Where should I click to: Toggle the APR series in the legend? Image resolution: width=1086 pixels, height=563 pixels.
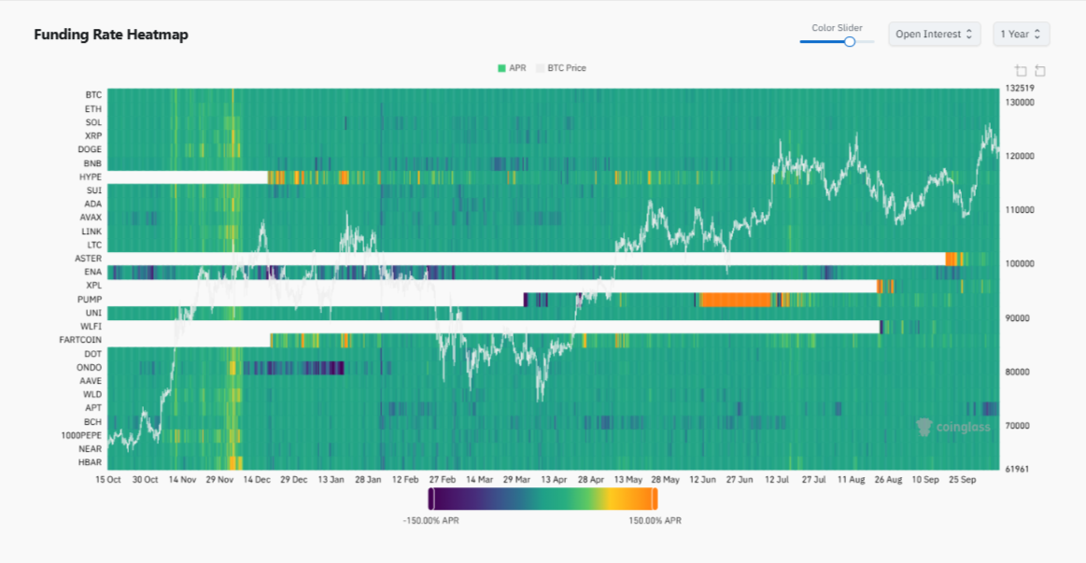(511, 68)
